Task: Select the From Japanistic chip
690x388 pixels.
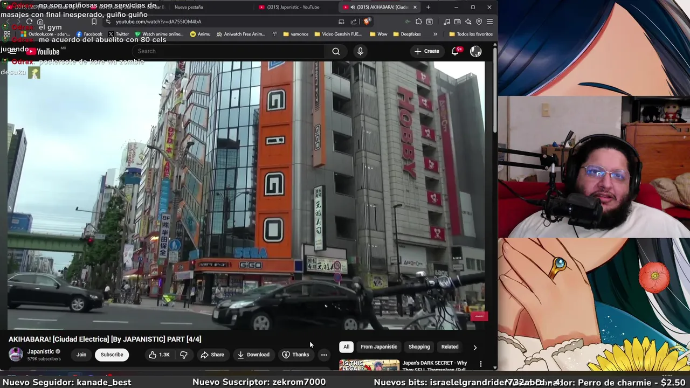Action: click(379, 347)
